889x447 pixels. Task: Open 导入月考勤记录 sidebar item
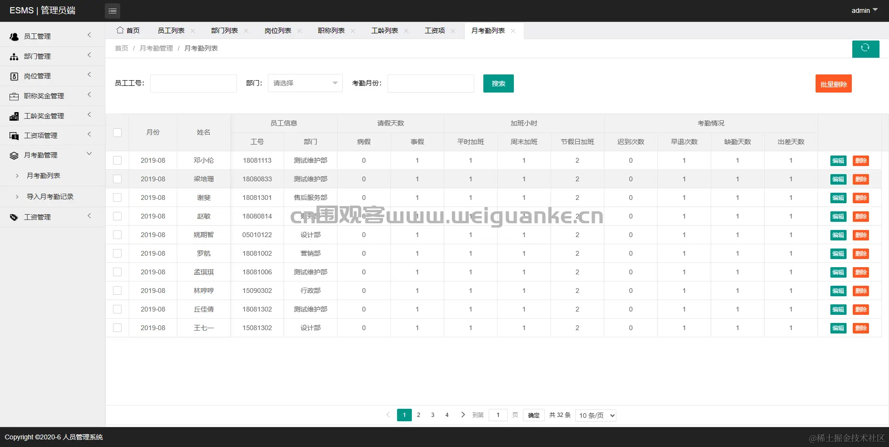click(50, 197)
